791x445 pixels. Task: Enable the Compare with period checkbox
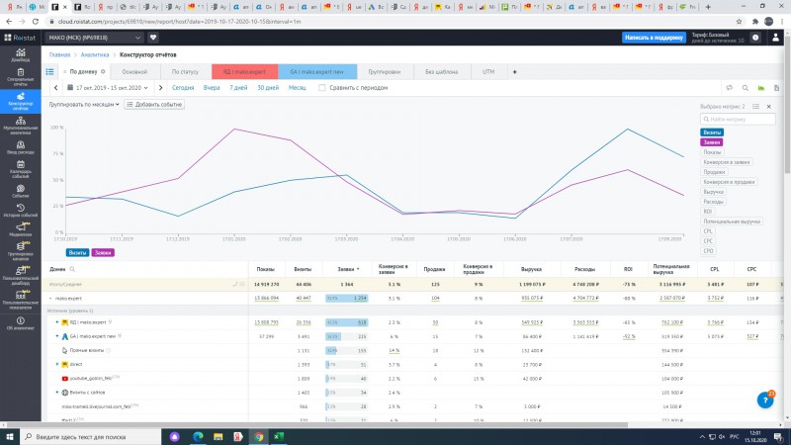[322, 88]
